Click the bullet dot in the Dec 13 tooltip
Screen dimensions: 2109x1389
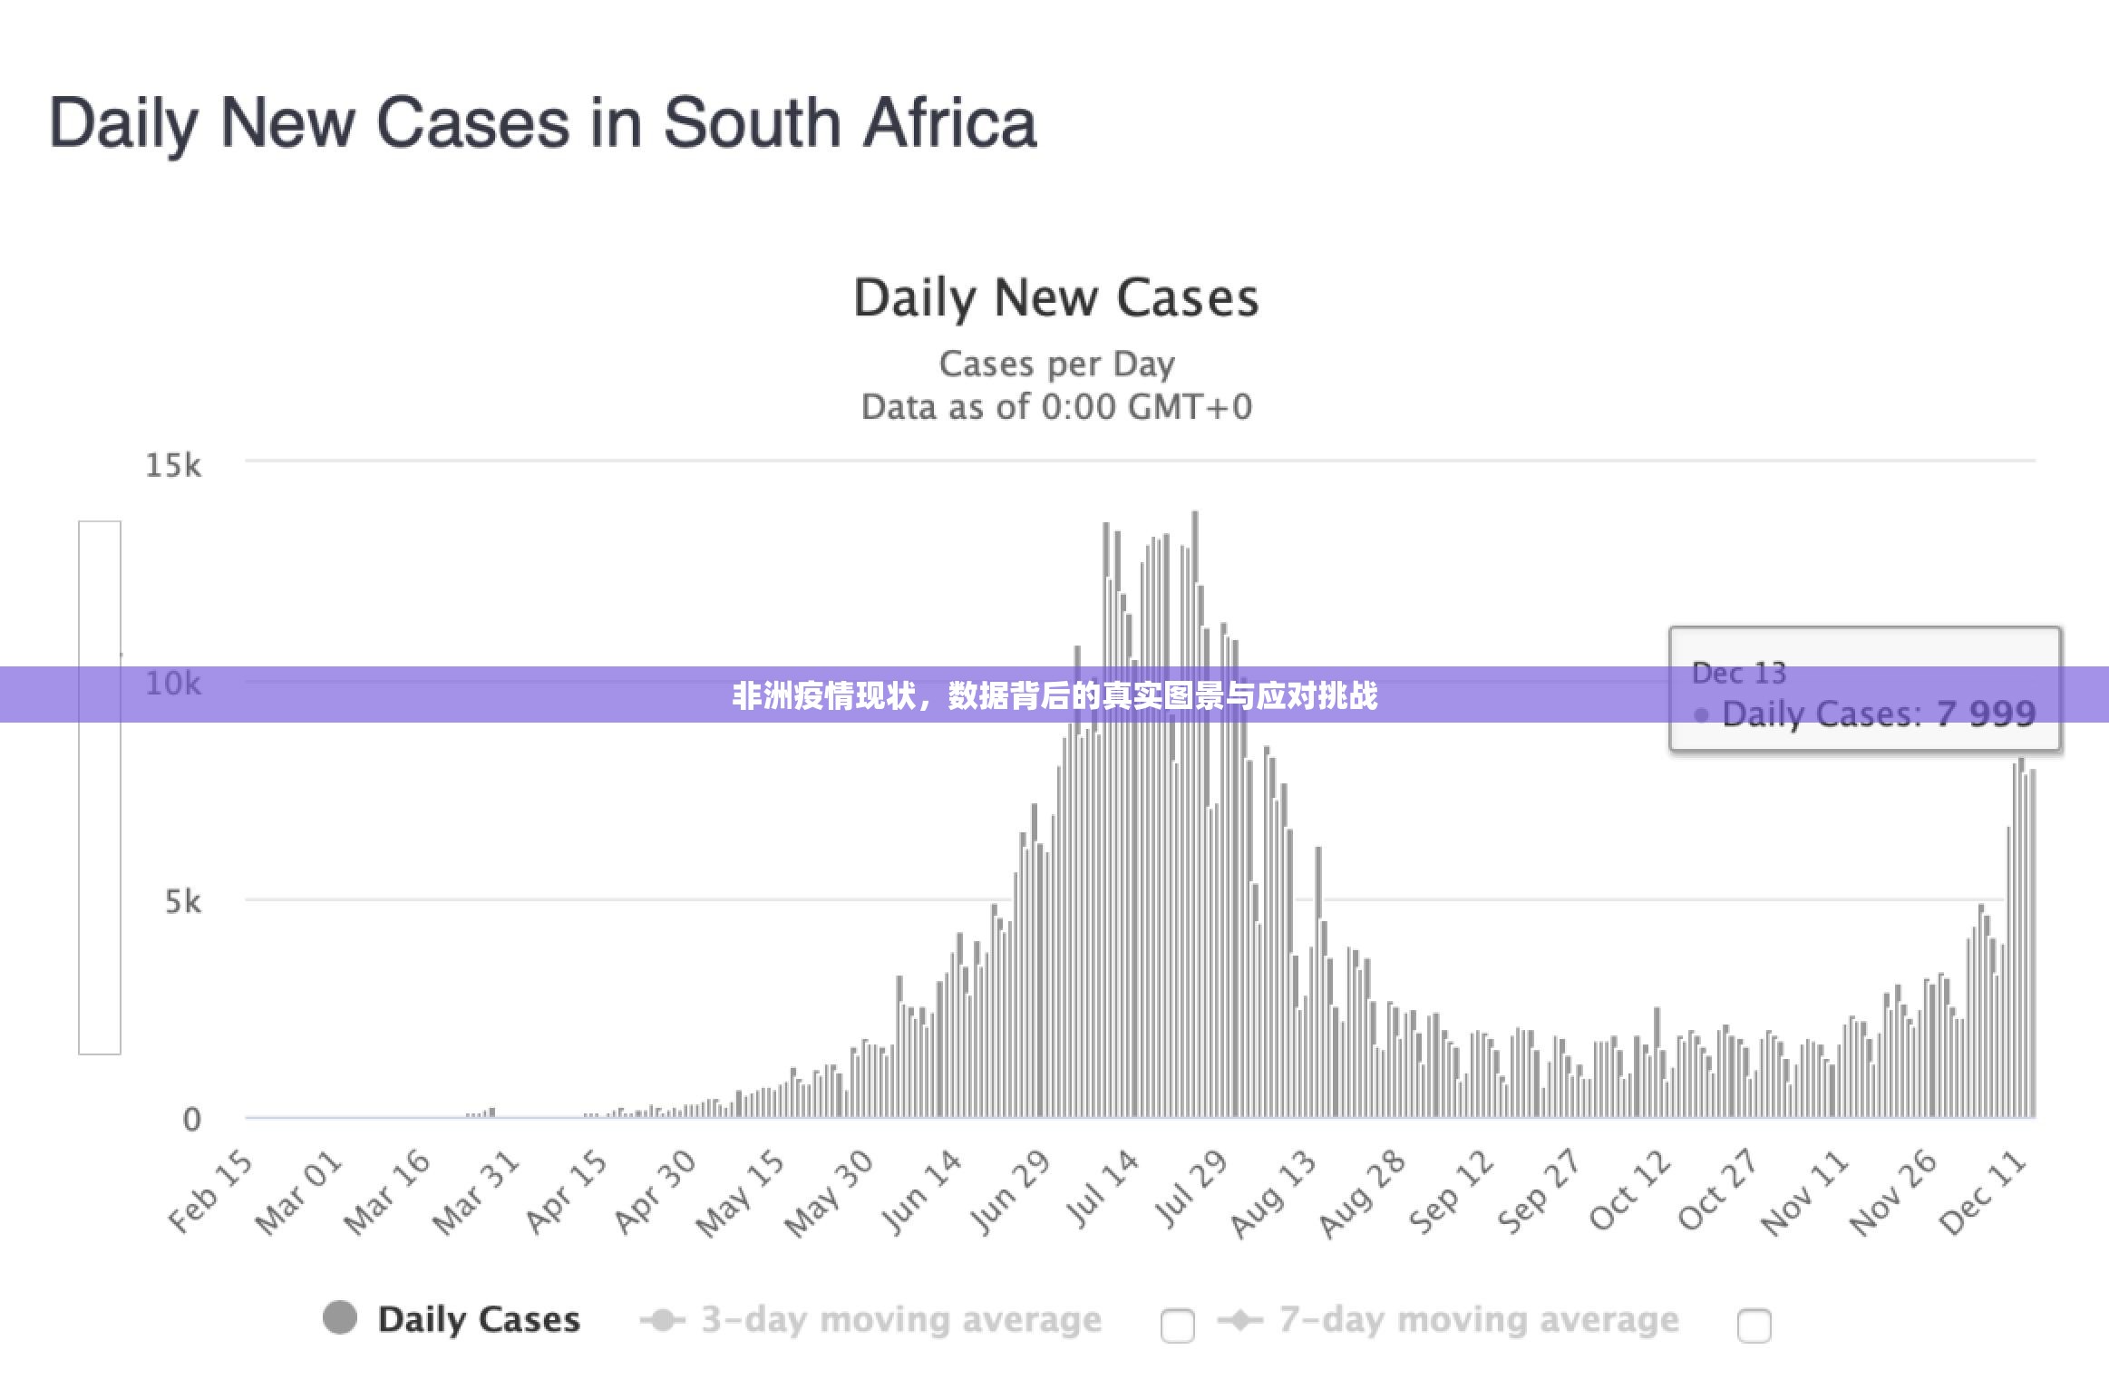[1701, 715]
